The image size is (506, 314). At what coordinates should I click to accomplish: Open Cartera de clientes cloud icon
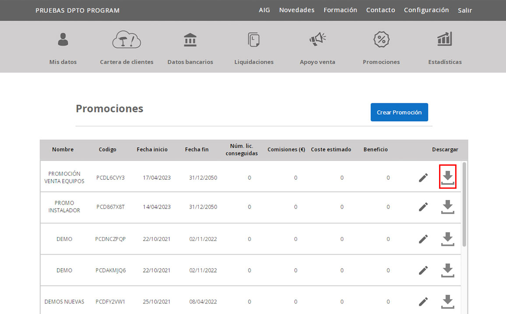[x=126, y=40]
